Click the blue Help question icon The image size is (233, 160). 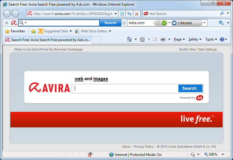click(222, 39)
